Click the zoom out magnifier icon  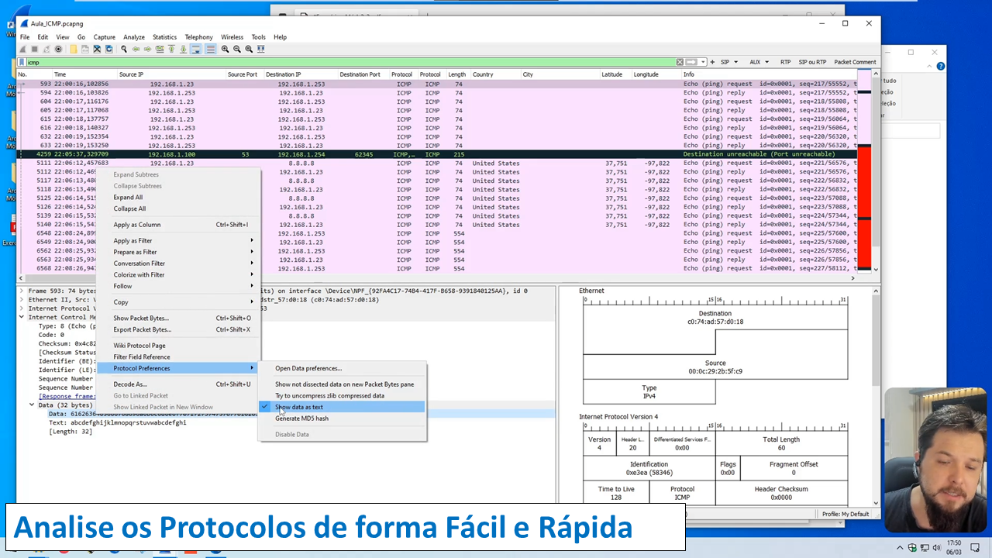[x=236, y=49]
